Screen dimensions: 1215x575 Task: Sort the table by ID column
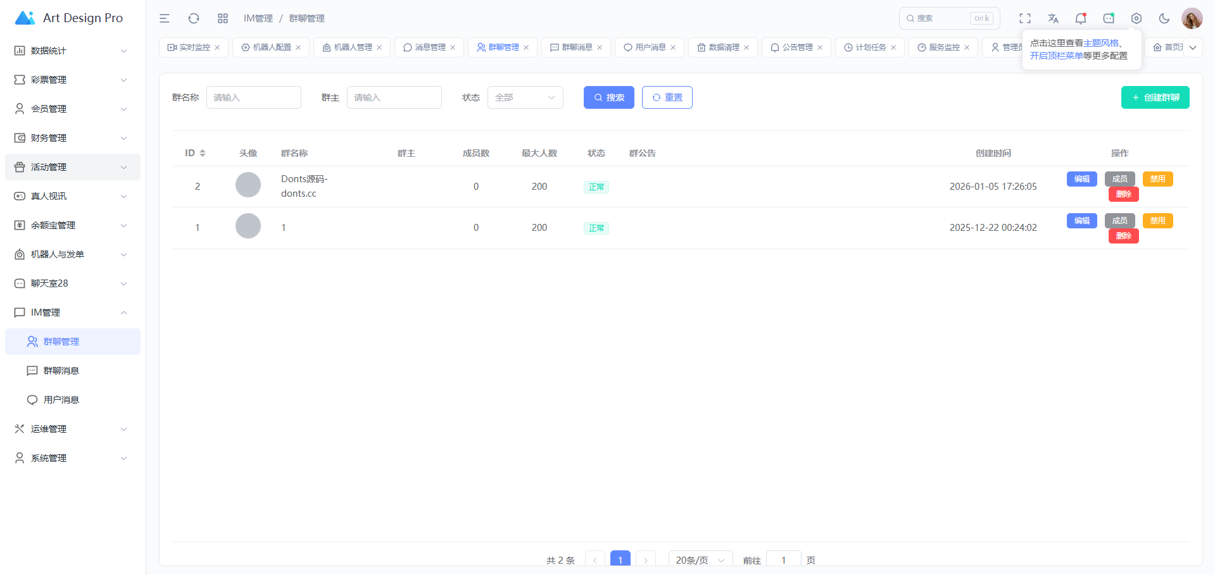pyautogui.click(x=202, y=153)
